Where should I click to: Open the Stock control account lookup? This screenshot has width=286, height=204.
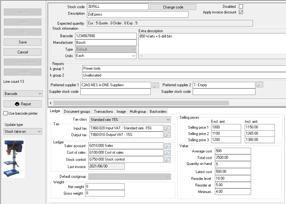point(167,160)
